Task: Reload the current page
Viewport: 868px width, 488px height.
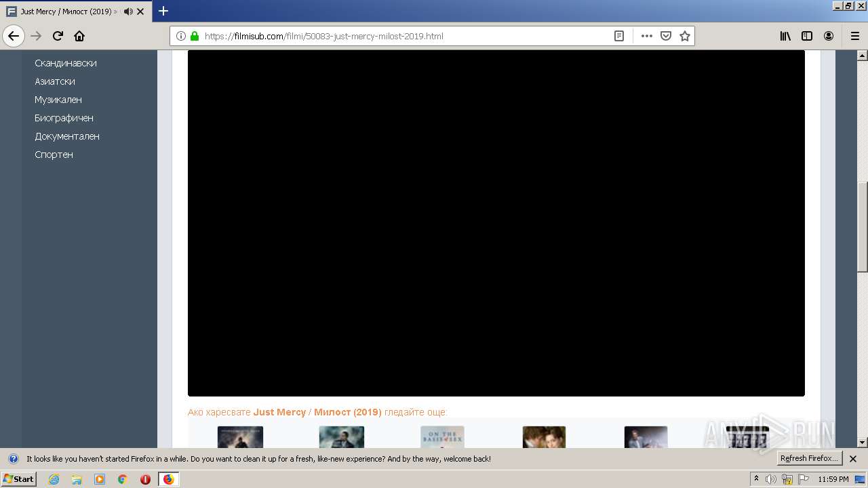Action: [x=58, y=36]
